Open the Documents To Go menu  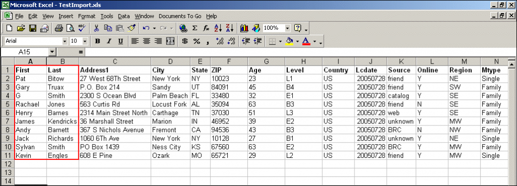[x=180, y=16]
